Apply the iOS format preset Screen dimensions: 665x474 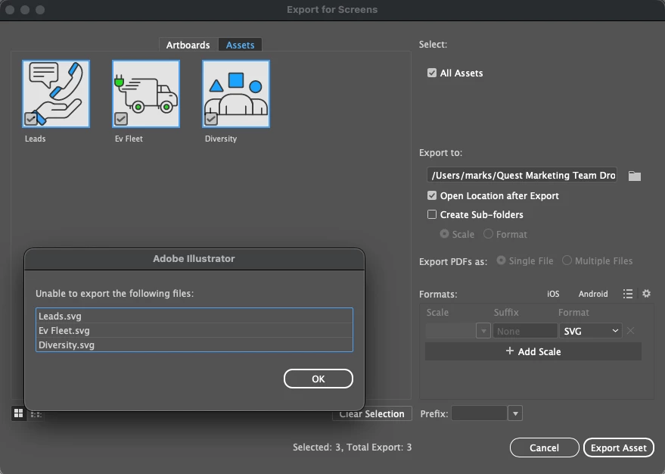552,294
